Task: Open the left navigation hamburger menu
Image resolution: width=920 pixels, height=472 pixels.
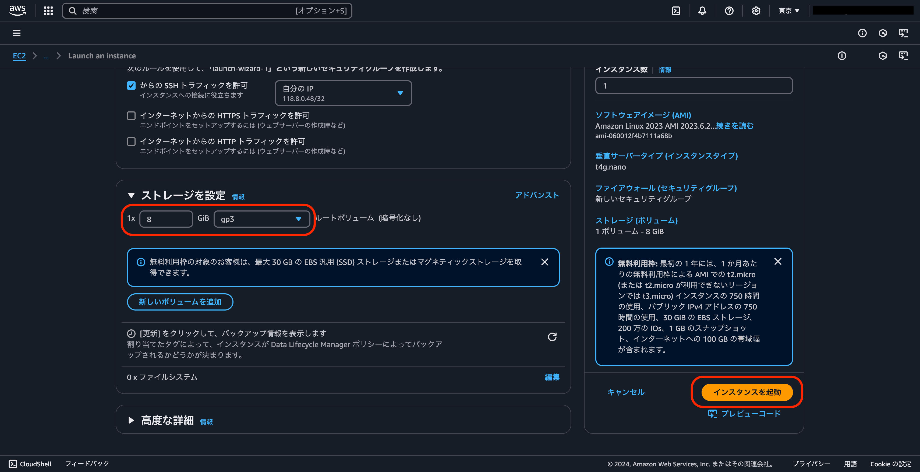Action: pos(16,33)
